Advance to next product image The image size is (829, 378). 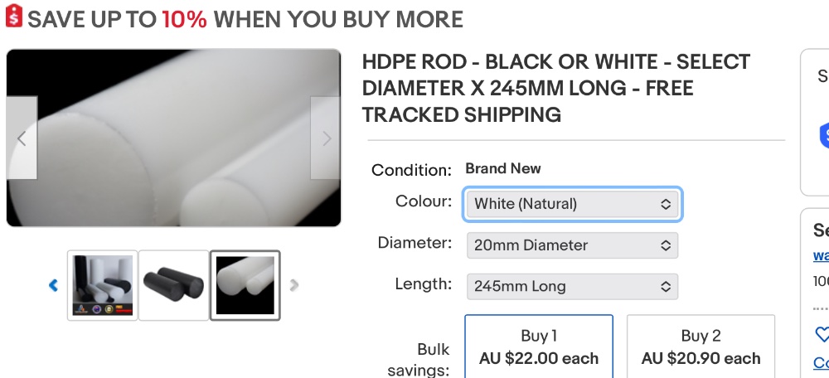[x=326, y=138]
